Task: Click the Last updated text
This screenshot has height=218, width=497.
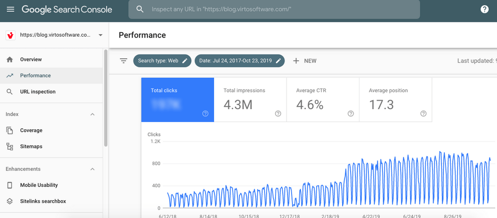Action: coord(477,61)
